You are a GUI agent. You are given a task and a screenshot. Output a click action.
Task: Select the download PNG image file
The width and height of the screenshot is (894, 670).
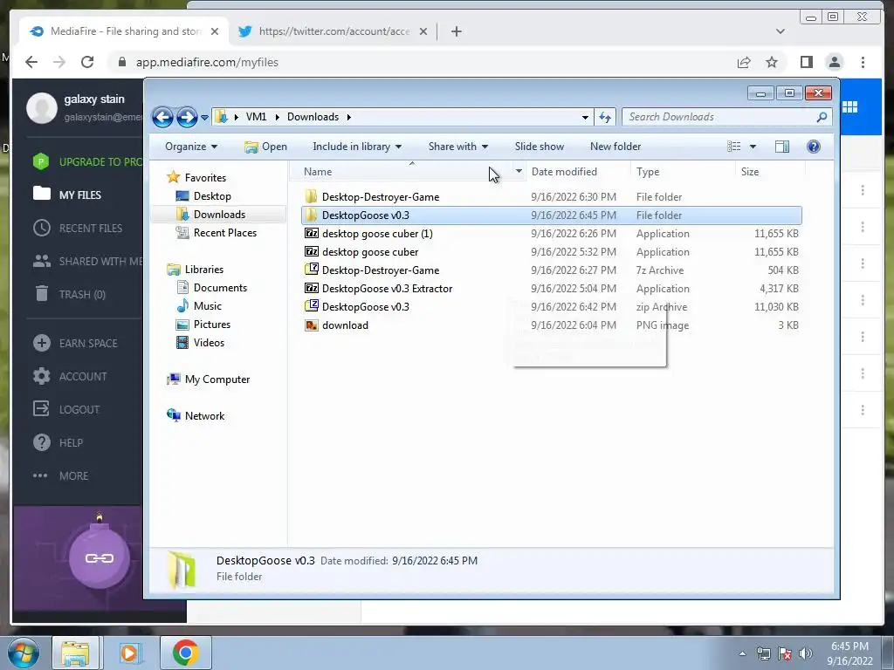point(552,325)
